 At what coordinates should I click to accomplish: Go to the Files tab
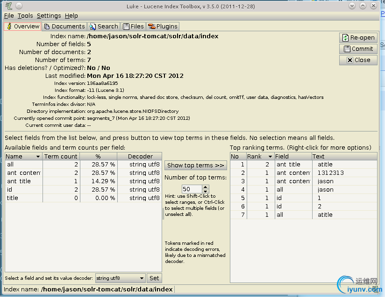pos(133,27)
